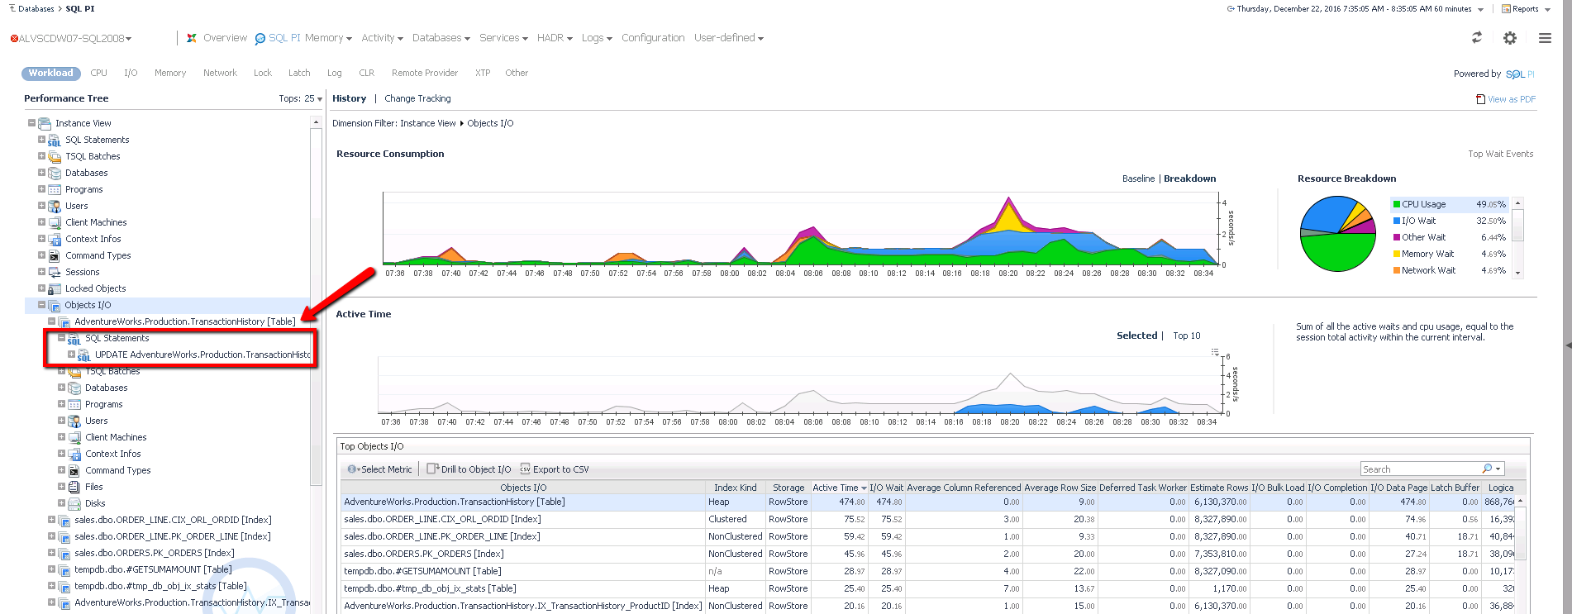Image resolution: width=1572 pixels, height=614 pixels.
Task: Click the Top Wait Events link
Action: [x=1500, y=155]
